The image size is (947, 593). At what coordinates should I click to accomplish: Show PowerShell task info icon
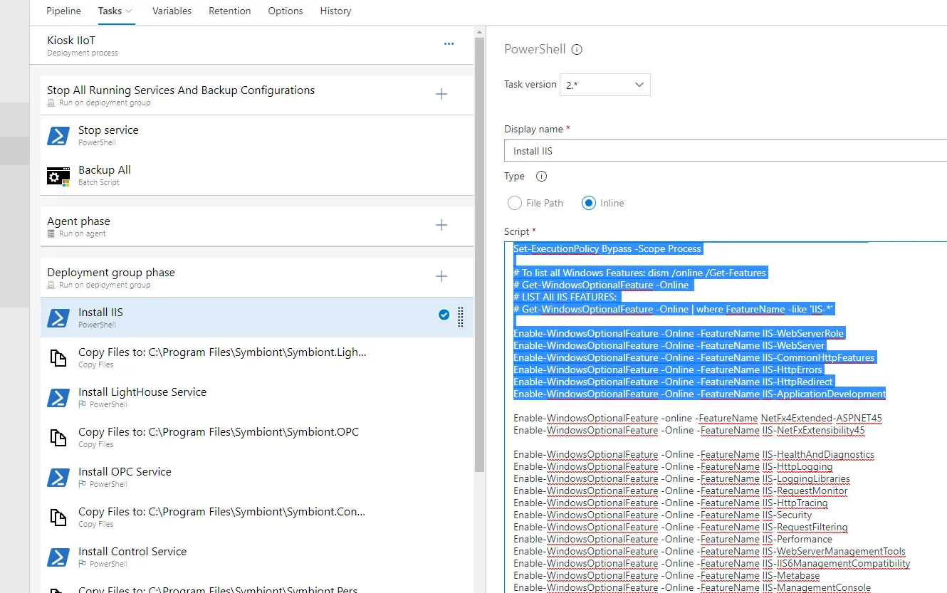click(577, 50)
